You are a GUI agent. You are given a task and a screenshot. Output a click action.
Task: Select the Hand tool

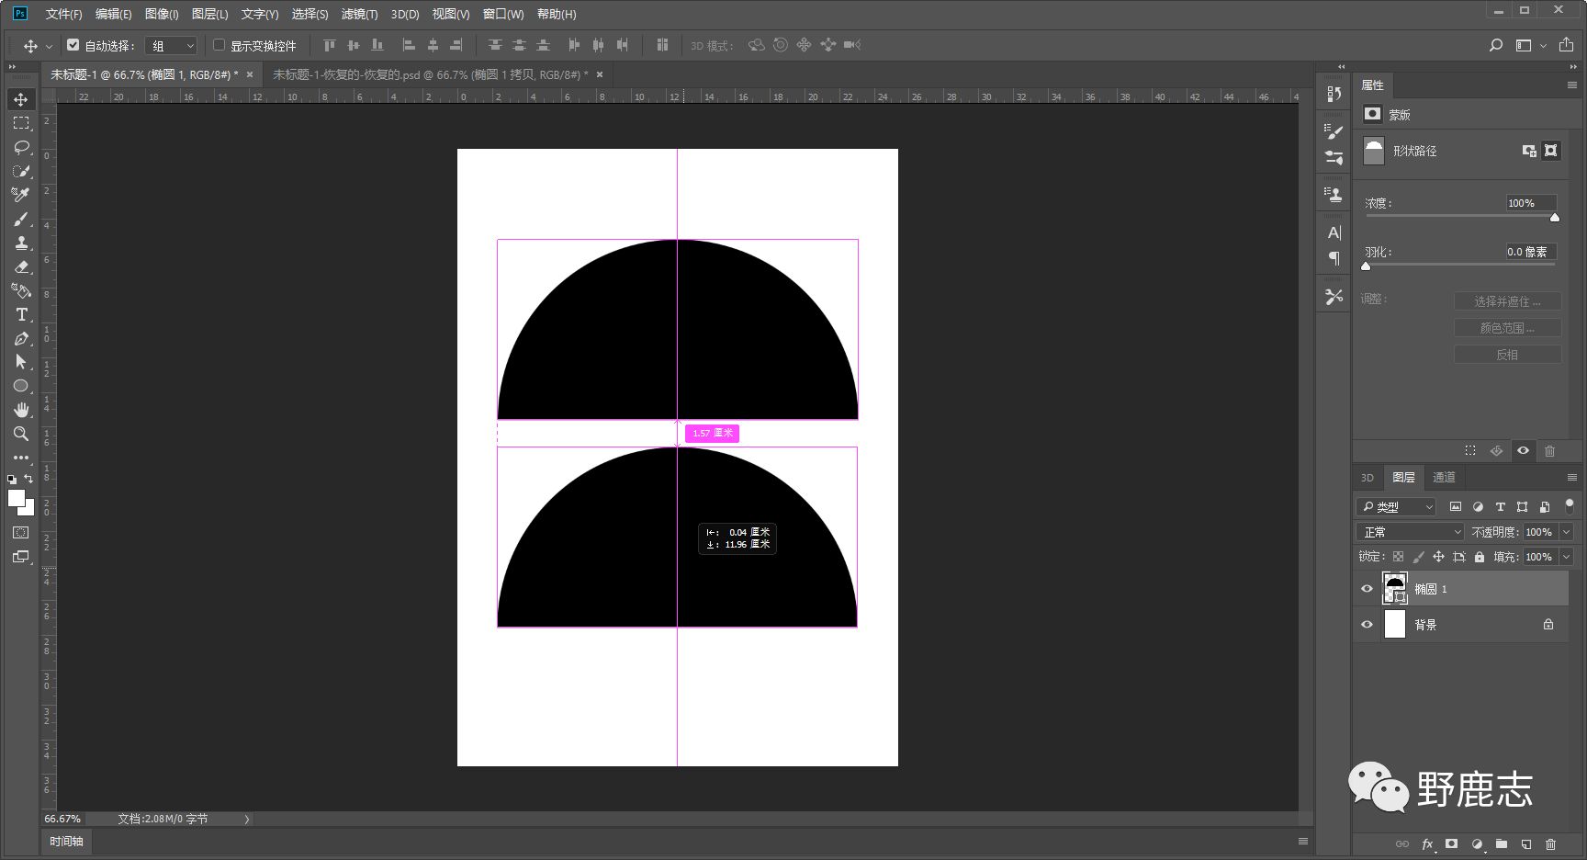point(21,410)
